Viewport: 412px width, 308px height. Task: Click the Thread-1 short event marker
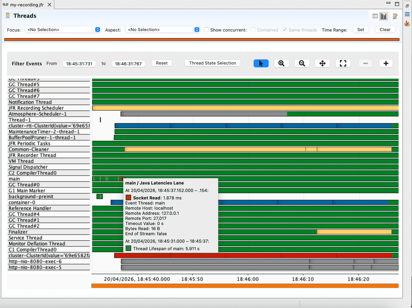pyautogui.click(x=100, y=120)
